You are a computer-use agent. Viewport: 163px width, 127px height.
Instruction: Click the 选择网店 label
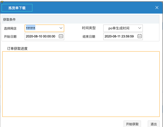pyautogui.click(x=10, y=28)
